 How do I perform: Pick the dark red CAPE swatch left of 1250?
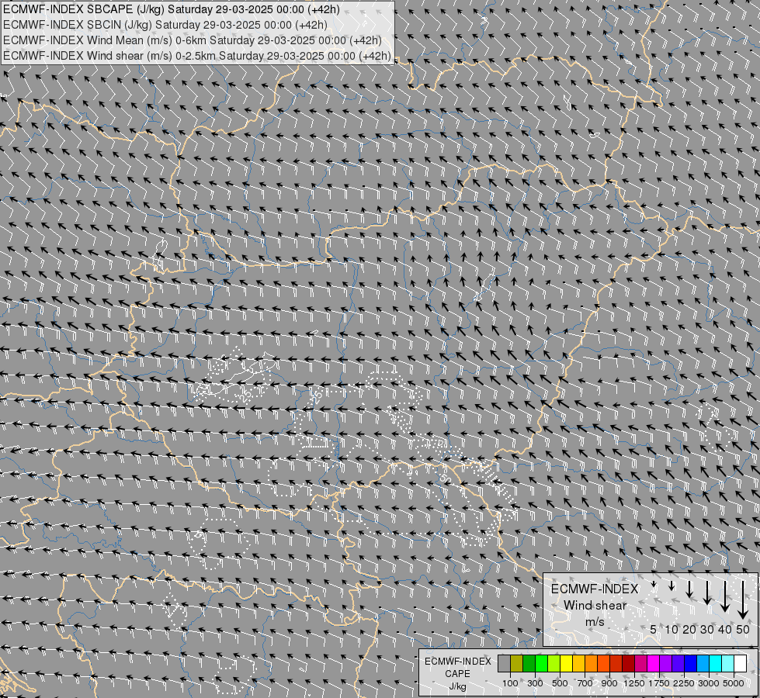click(x=629, y=664)
